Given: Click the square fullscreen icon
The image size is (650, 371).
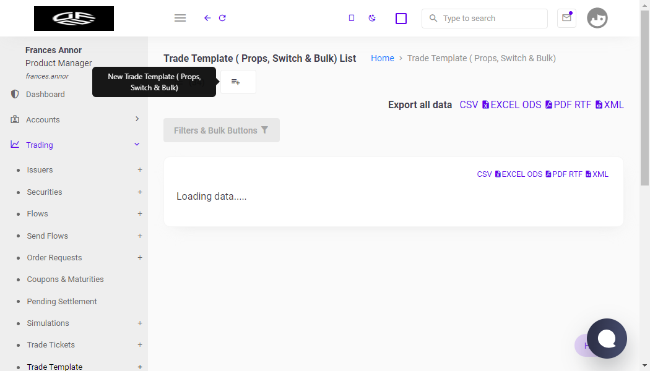Looking at the screenshot, I should (401, 19).
